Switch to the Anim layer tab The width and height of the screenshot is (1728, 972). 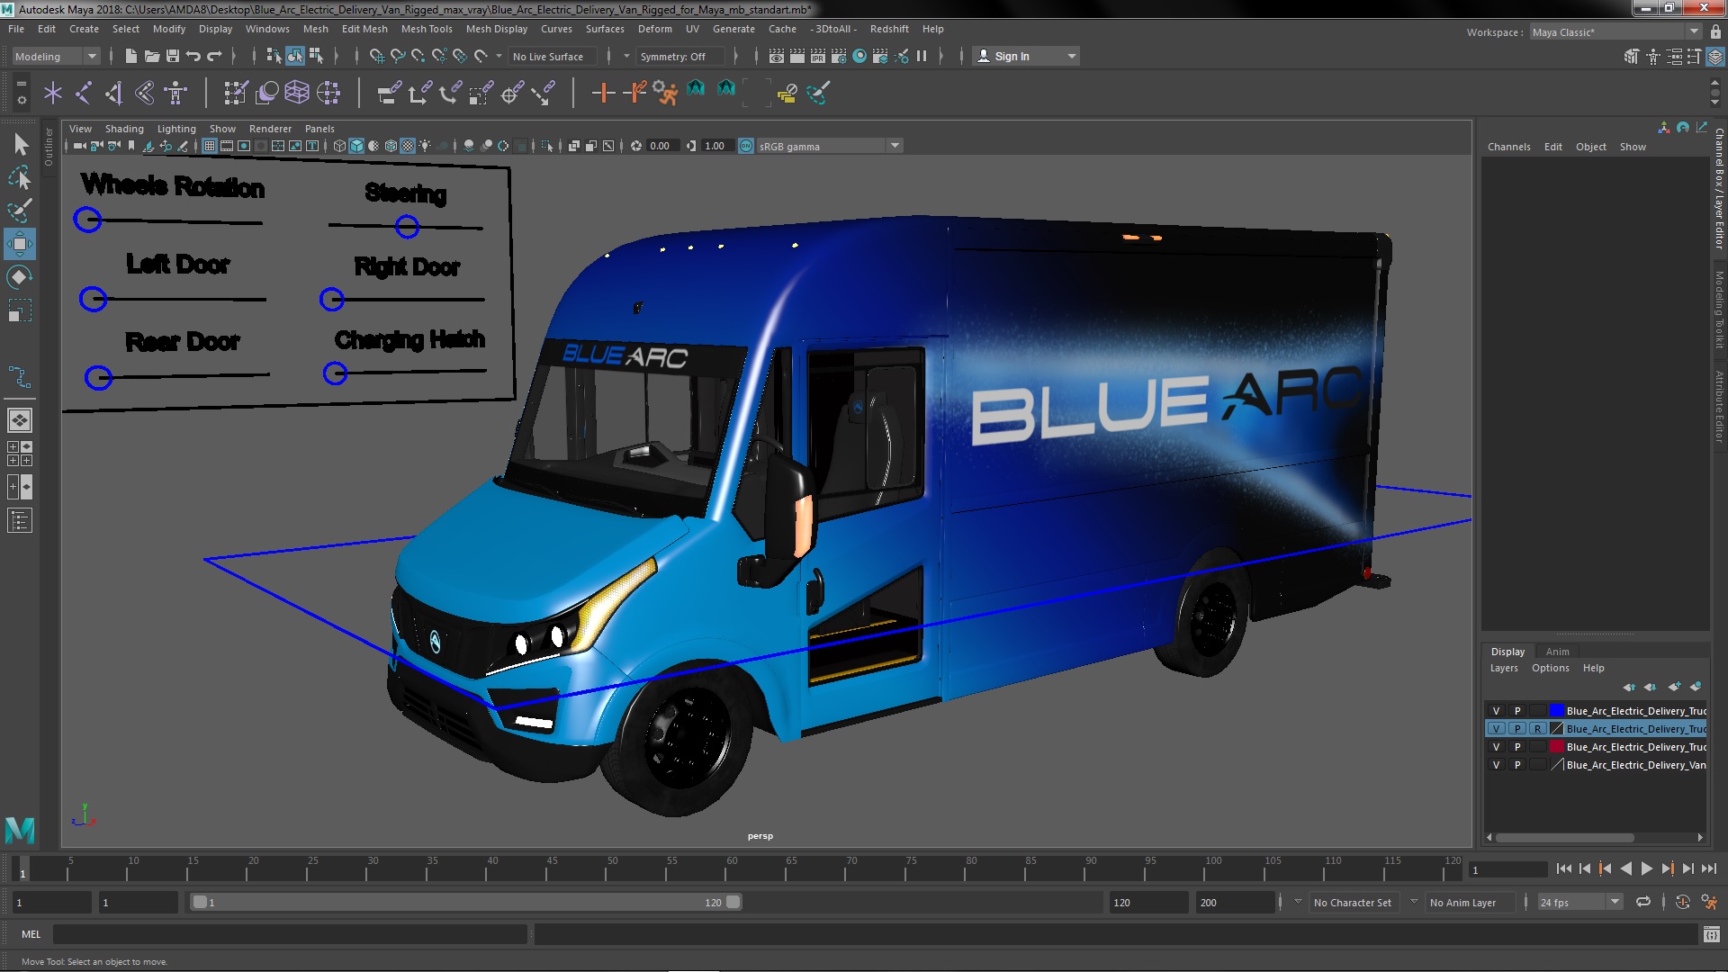[x=1557, y=652]
